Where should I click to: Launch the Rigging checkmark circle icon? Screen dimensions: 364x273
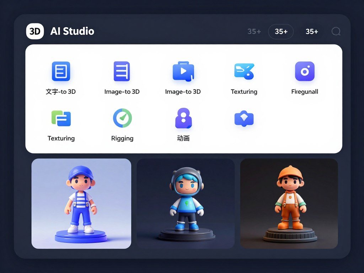click(x=122, y=118)
